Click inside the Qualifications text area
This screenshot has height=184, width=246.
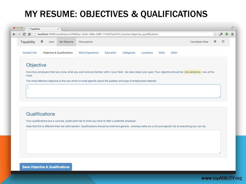(x=123, y=142)
